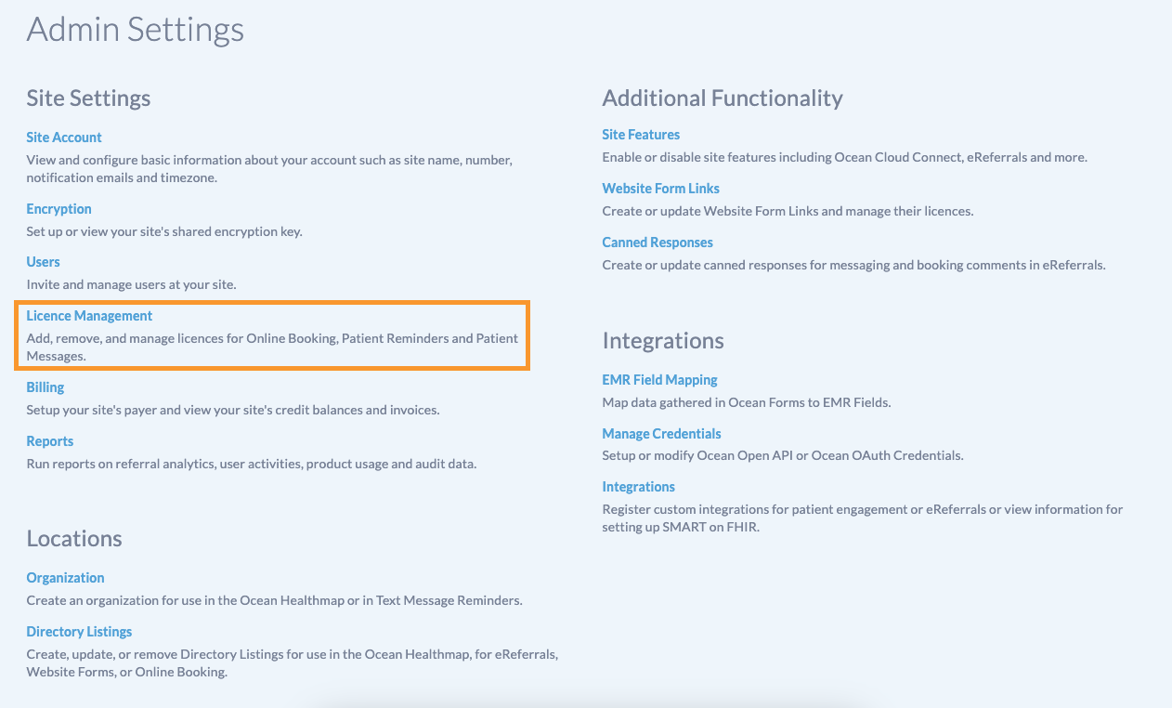Click the description 'Set up or view your site's shared encryption key.'
The height and width of the screenshot is (708, 1172).
[164, 231]
